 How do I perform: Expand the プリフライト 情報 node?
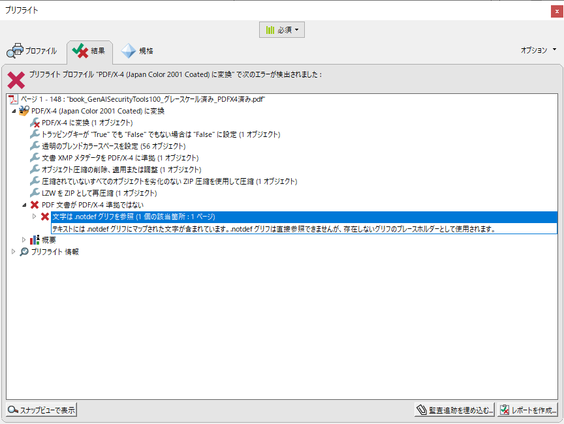(14, 252)
